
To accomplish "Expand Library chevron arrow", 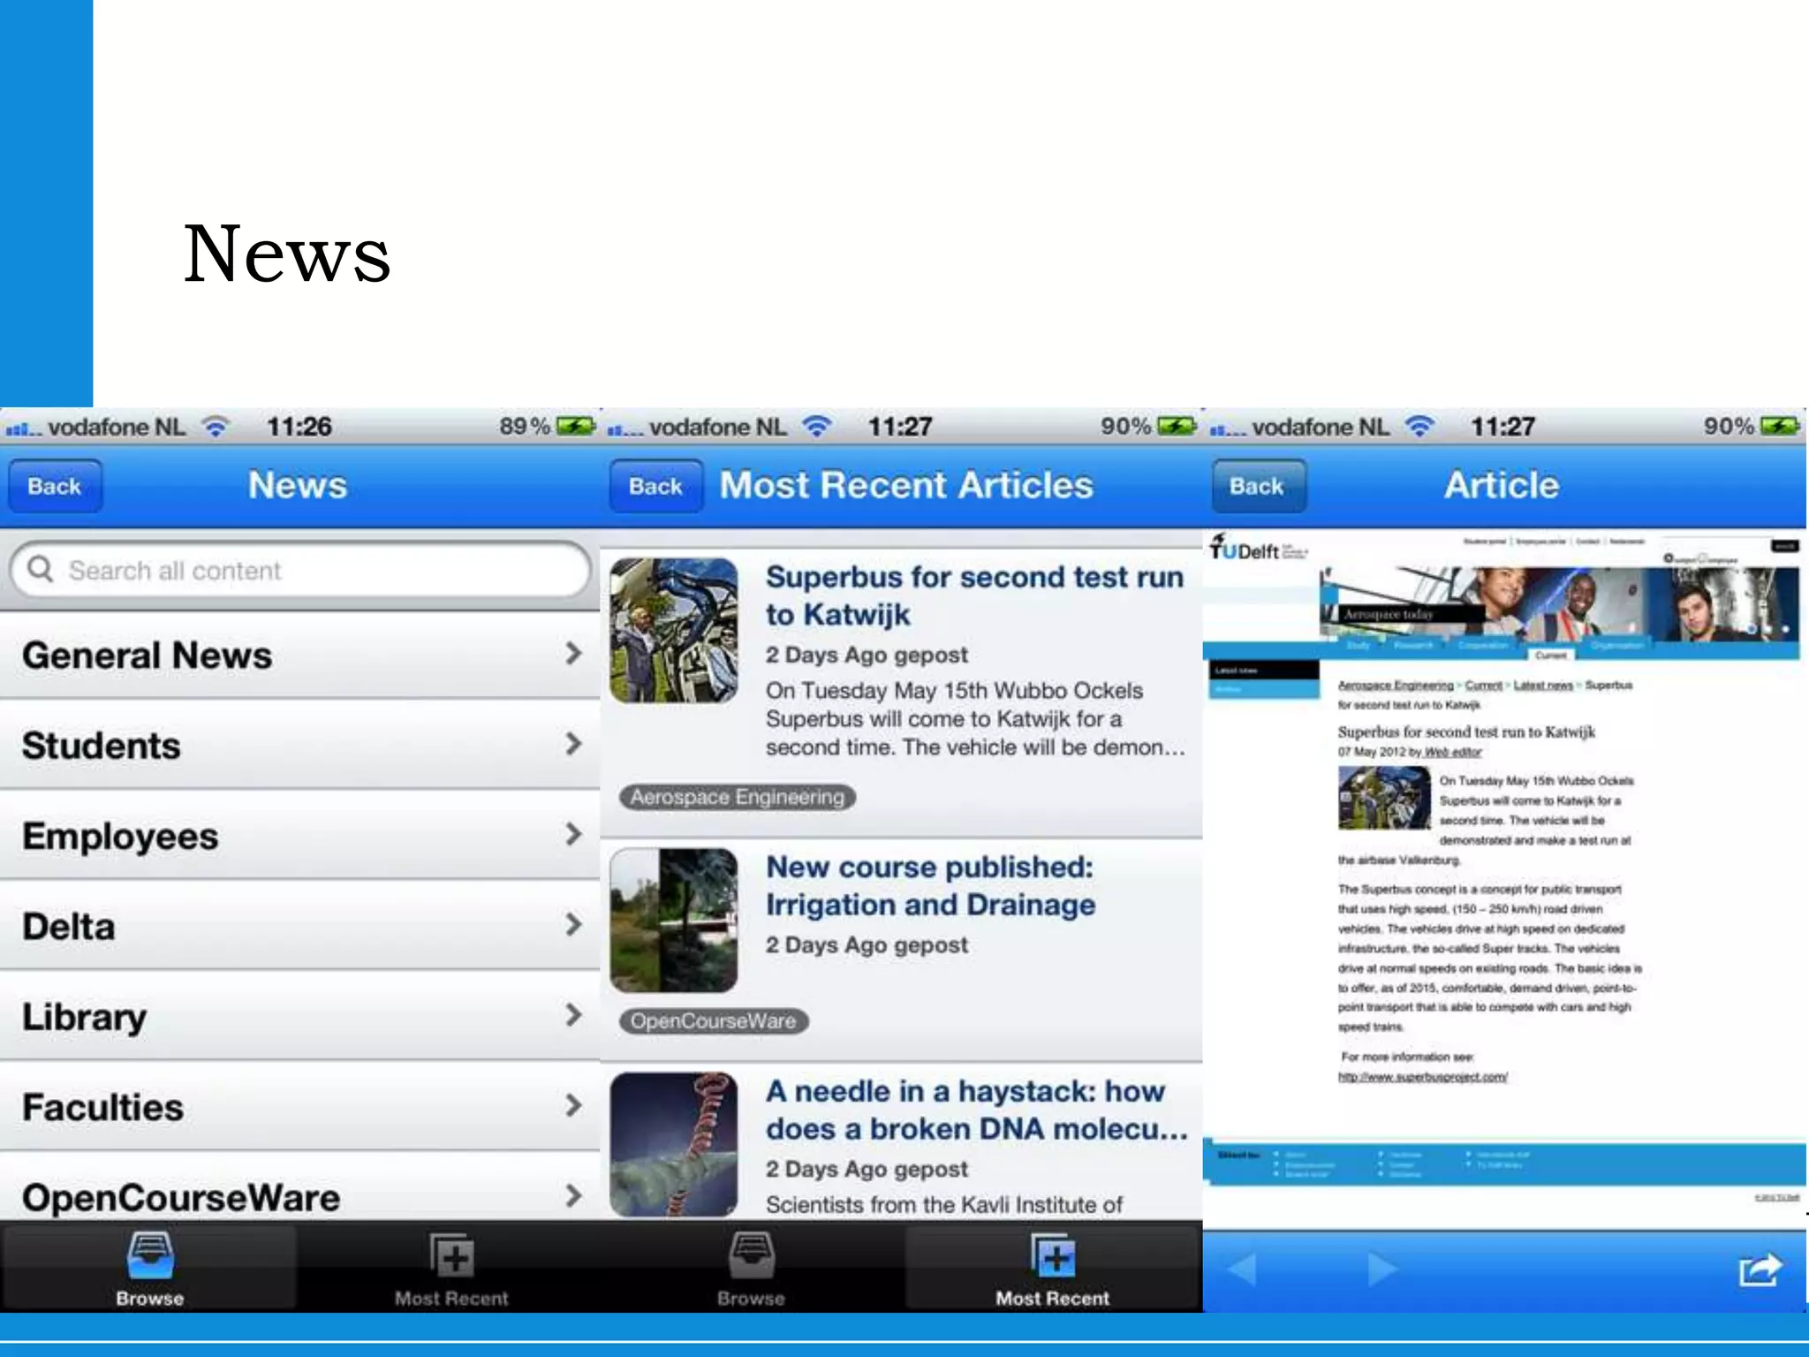I will [x=573, y=1015].
